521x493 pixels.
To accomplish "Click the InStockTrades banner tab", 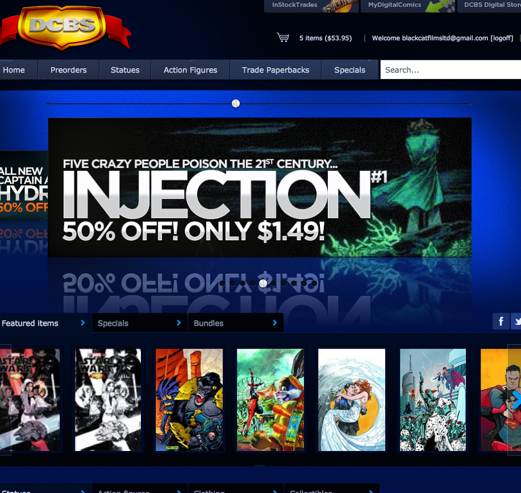I will (x=311, y=6).
